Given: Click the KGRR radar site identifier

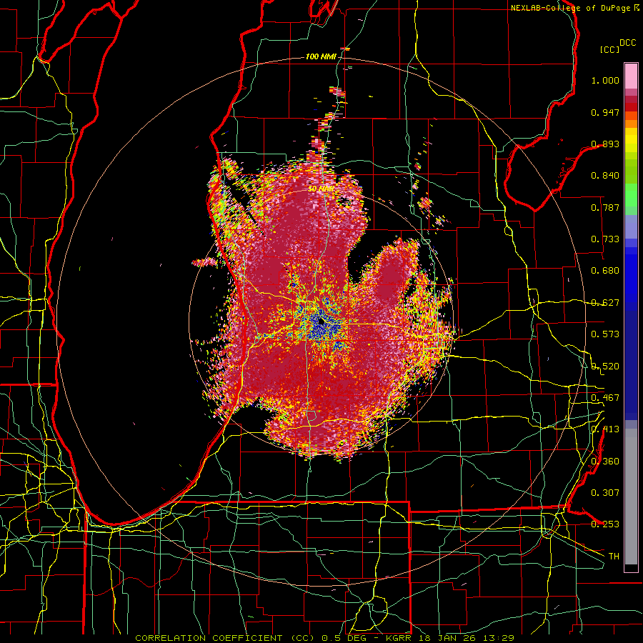Looking at the screenshot, I should [x=400, y=638].
